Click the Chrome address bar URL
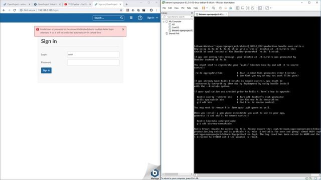321x180 pixels. click(48, 10)
